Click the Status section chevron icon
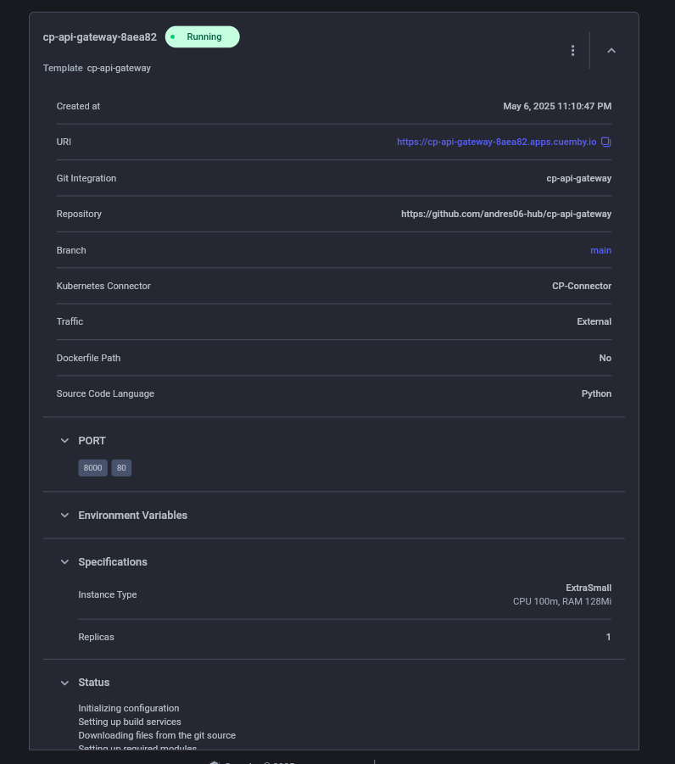This screenshot has width=675, height=764. 64,682
